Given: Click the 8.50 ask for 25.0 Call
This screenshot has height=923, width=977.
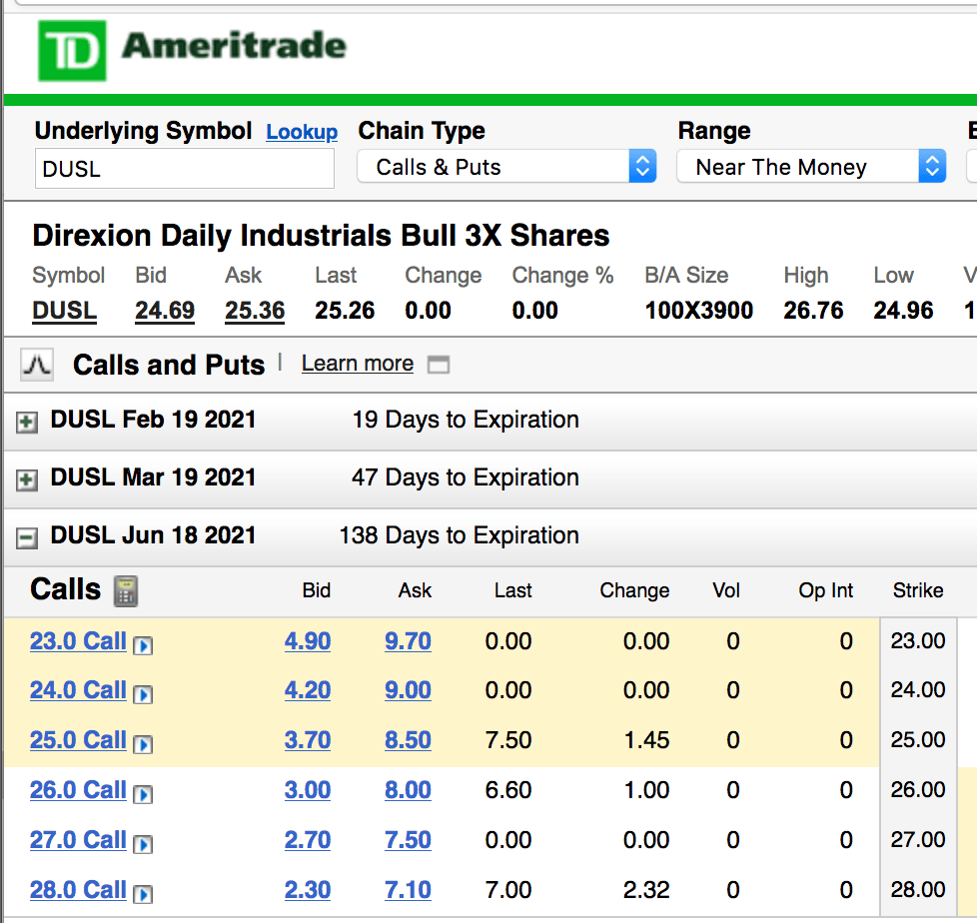Looking at the screenshot, I should [409, 740].
